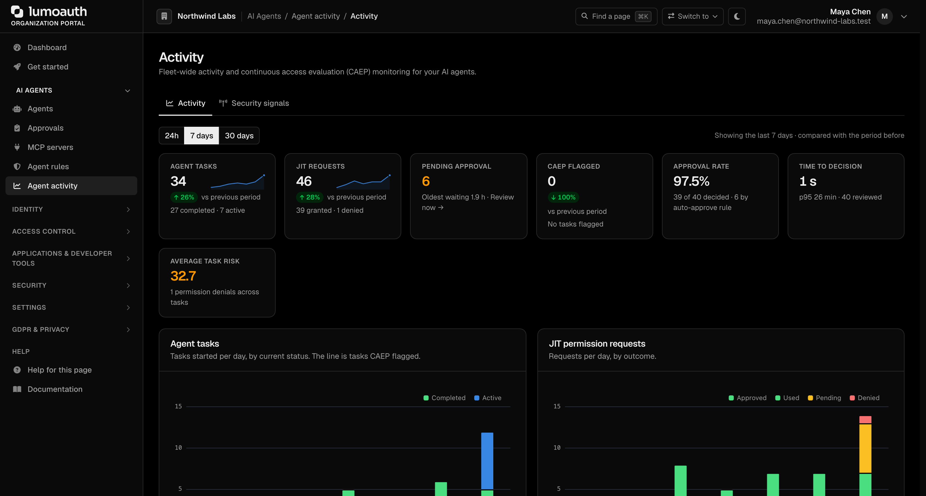Go to MCP servers in the sidebar

click(x=71, y=147)
